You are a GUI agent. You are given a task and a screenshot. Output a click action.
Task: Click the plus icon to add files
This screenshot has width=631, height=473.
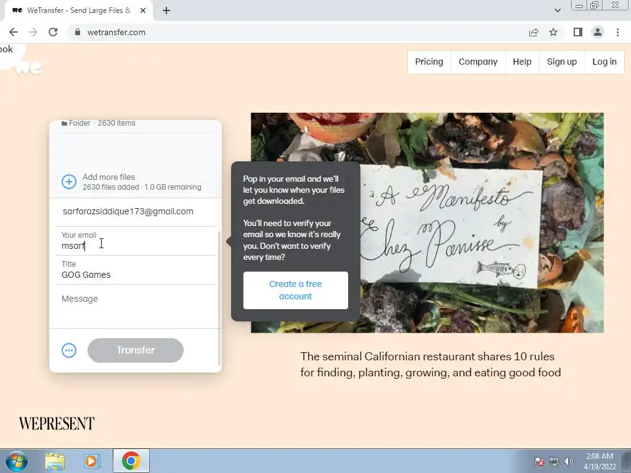pos(69,182)
